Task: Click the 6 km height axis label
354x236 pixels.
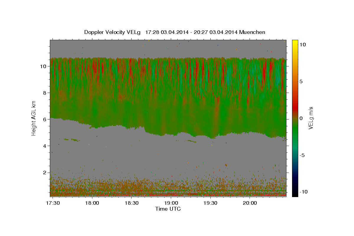Action: [x=44, y=119]
